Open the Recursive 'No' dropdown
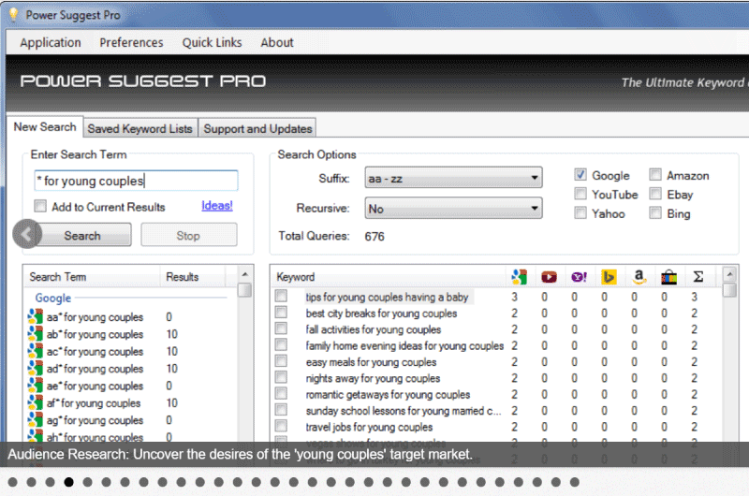The image size is (749, 496). pos(453,208)
